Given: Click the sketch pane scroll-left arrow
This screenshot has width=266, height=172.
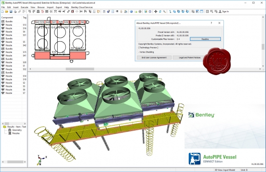Looking at the screenshot, I should 30,69.
